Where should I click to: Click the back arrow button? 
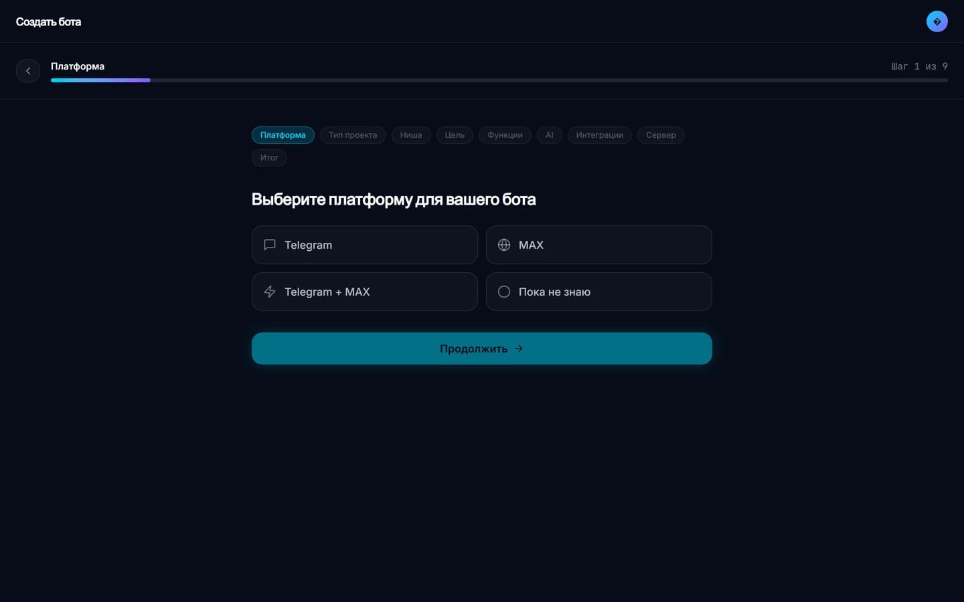coord(28,71)
